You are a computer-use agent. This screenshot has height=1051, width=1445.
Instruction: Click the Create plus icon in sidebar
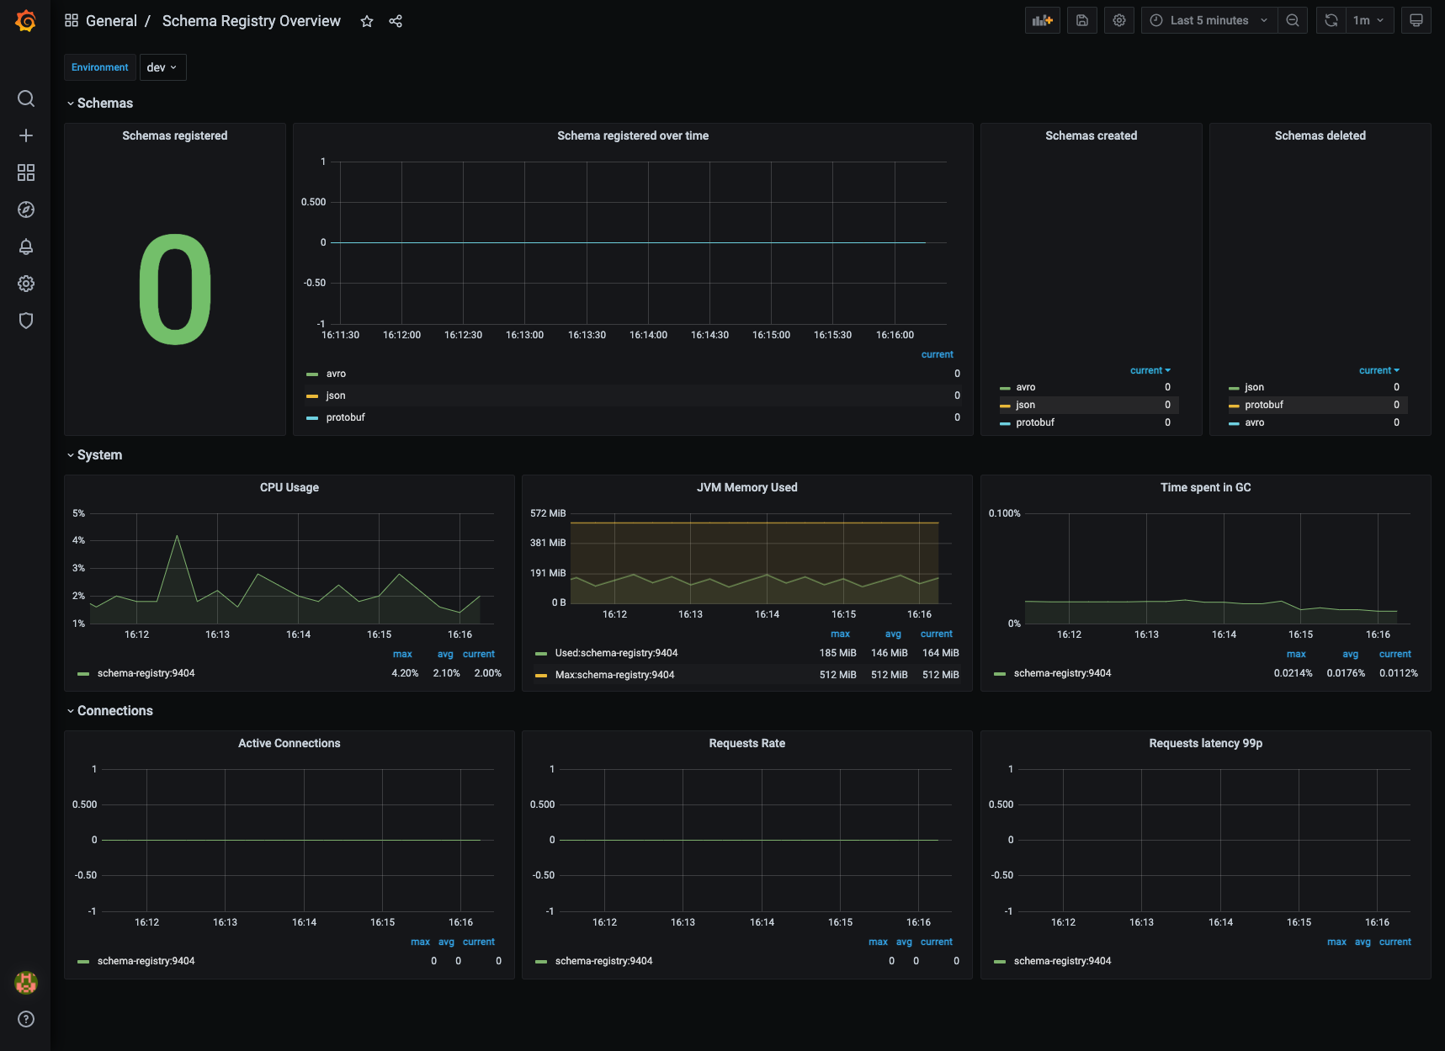[x=26, y=135]
